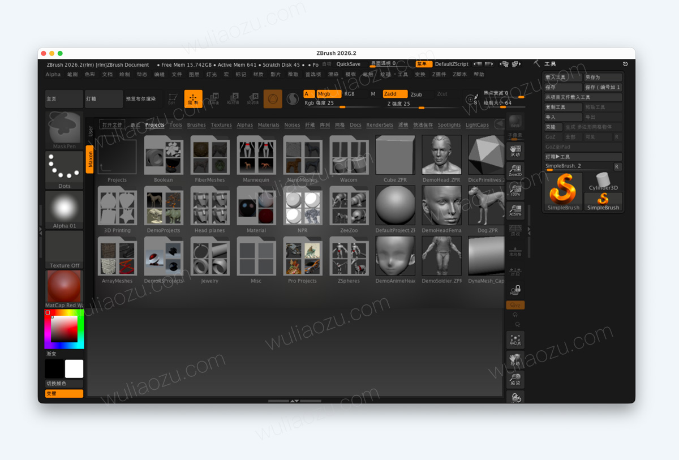Select the white secondary color swatch
The image size is (679, 460).
(x=74, y=369)
